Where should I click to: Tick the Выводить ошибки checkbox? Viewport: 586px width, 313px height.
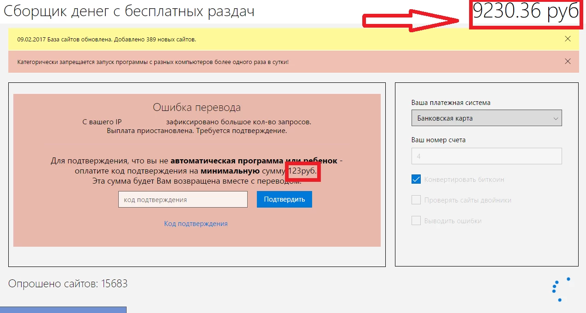(416, 221)
